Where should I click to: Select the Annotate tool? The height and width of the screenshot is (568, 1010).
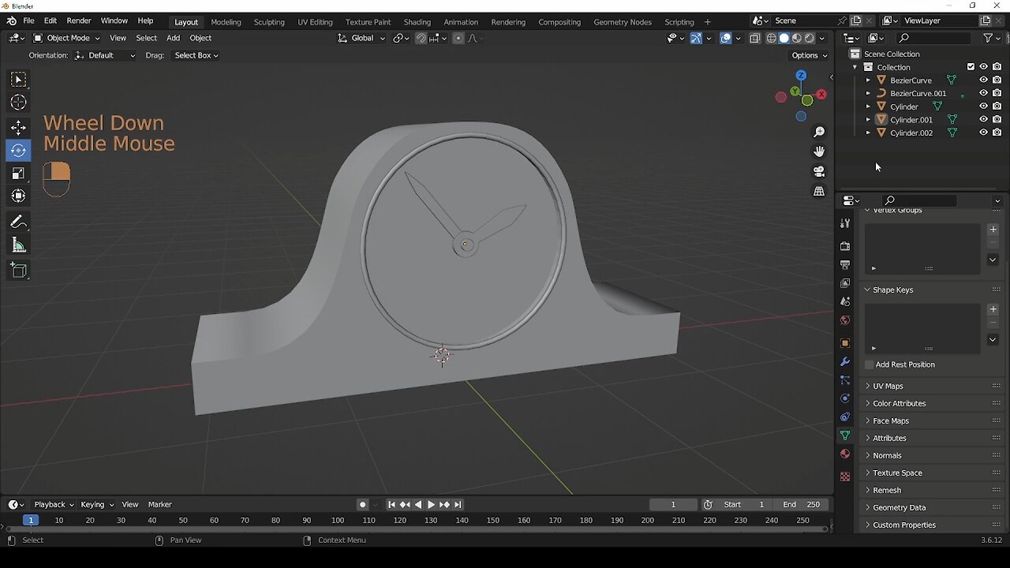[18, 222]
